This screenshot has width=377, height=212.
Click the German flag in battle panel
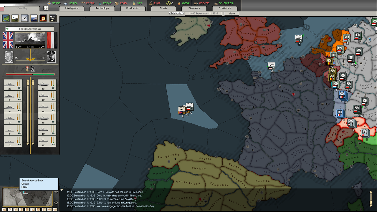52,40
